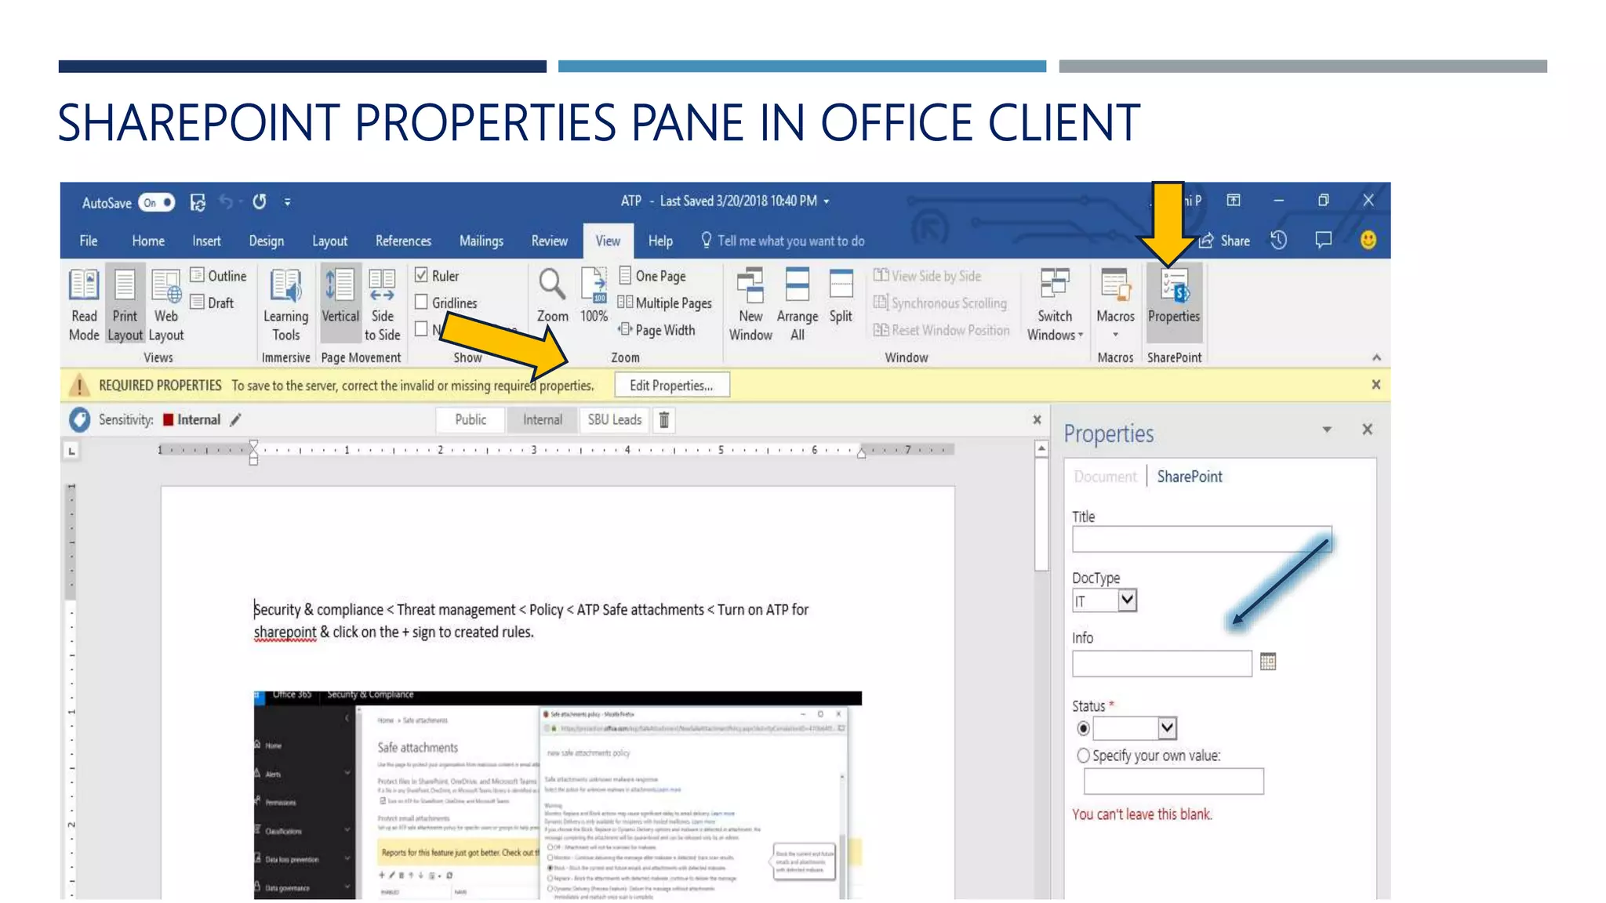Switch to the Insert tab
Viewport: 1606px width, 903px height.
(x=206, y=241)
